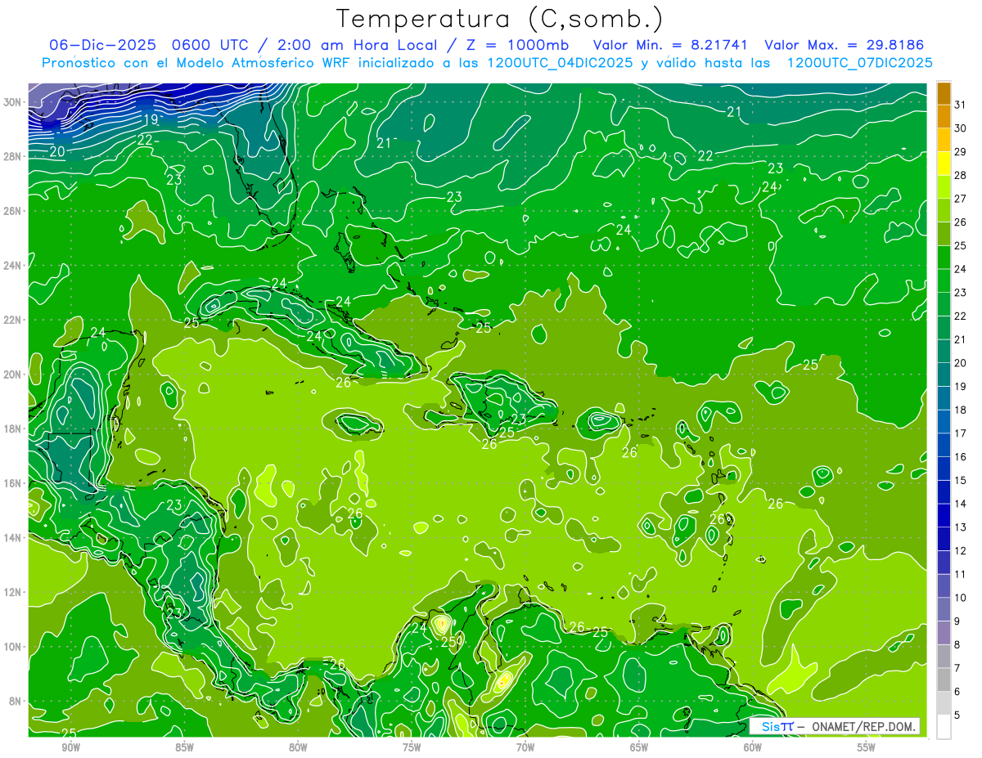Click the dark blue legend swatch between 13 and 14
Image resolution: width=982 pixels, height=758 pixels.
click(x=944, y=515)
